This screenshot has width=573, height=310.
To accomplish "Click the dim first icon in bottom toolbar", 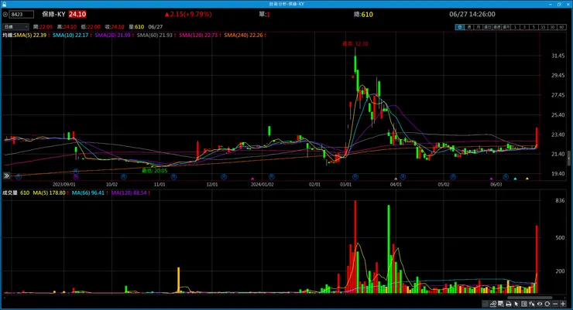I will pos(486,304).
